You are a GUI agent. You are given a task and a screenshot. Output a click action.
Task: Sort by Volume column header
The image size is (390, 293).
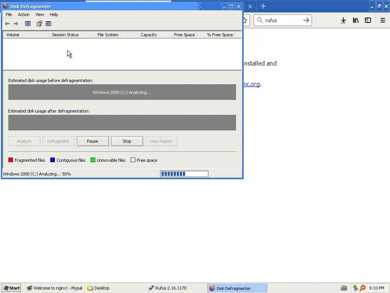click(x=26, y=35)
